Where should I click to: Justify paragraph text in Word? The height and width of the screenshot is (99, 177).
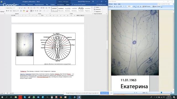point(38,11)
